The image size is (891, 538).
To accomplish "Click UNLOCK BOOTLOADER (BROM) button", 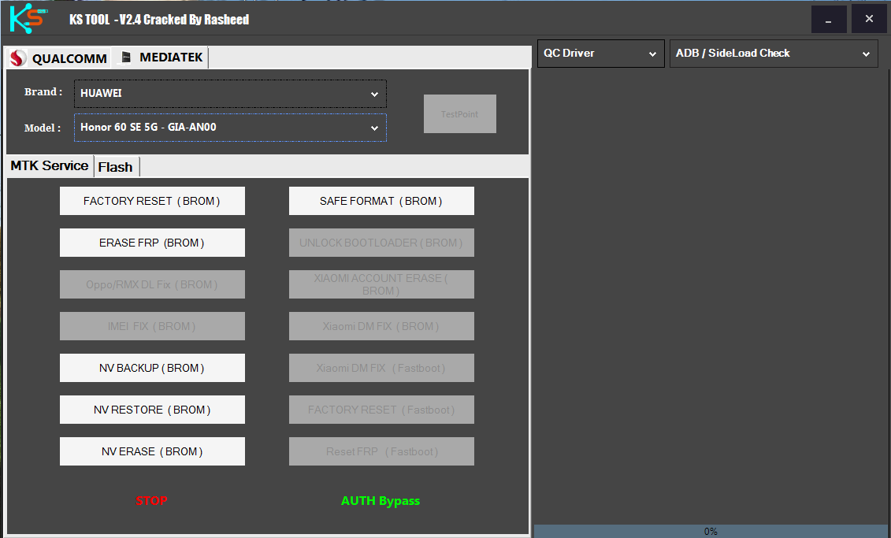I will [x=381, y=243].
